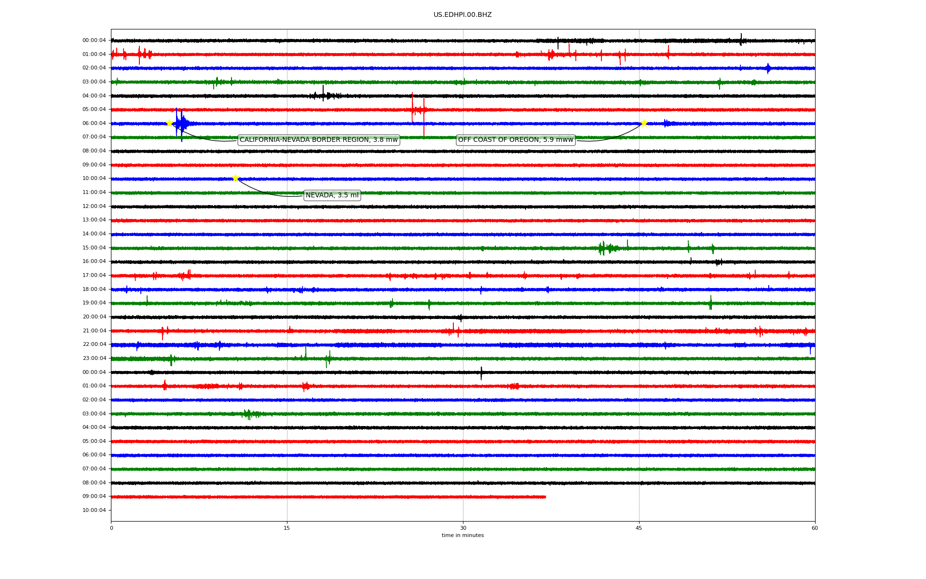Click the Off Coast of Oregon star marker

pos(643,123)
